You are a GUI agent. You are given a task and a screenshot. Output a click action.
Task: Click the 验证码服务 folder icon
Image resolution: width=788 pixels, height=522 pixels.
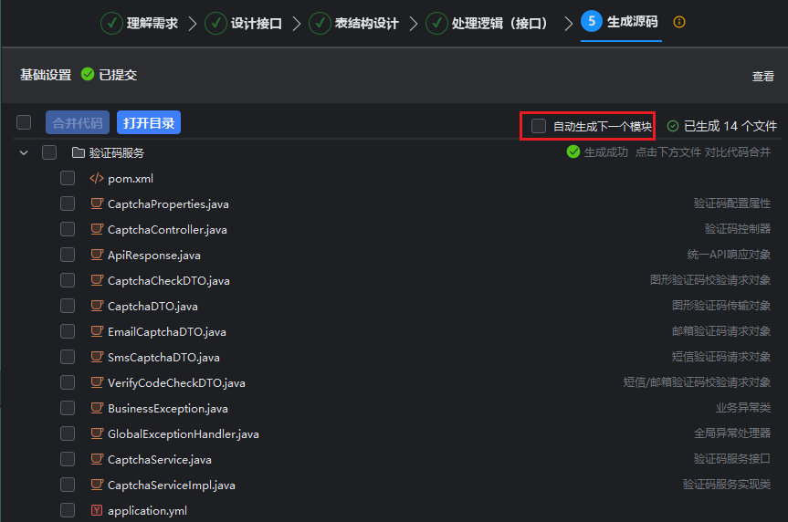point(79,152)
